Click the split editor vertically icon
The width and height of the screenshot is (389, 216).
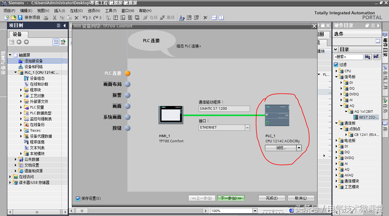221,18
